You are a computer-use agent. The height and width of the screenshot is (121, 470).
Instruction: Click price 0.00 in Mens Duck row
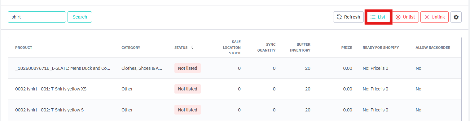coord(348,68)
